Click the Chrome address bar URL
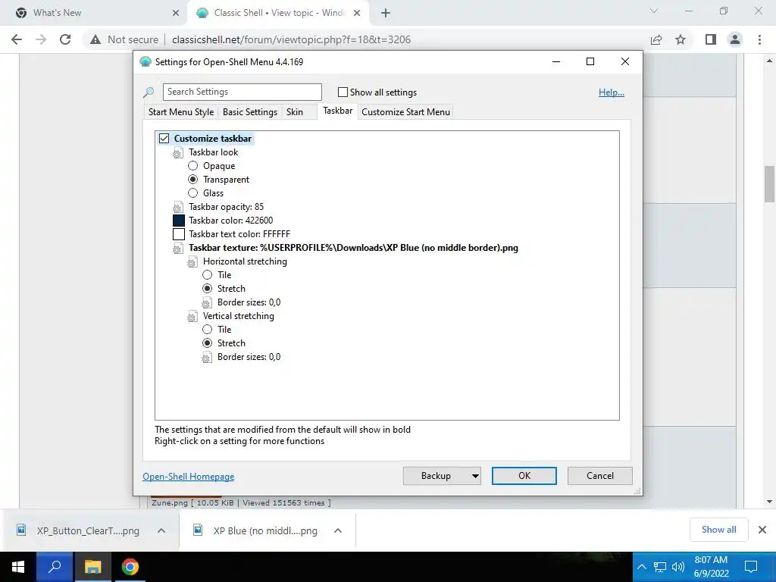Viewport: 776px width, 582px height. click(x=292, y=39)
